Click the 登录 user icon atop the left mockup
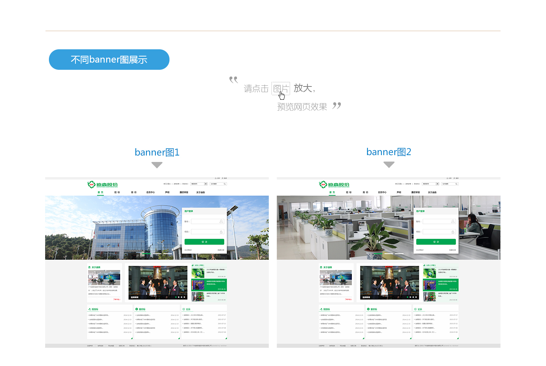Viewport: 546px width, 366px height. pyautogui.click(x=222, y=178)
